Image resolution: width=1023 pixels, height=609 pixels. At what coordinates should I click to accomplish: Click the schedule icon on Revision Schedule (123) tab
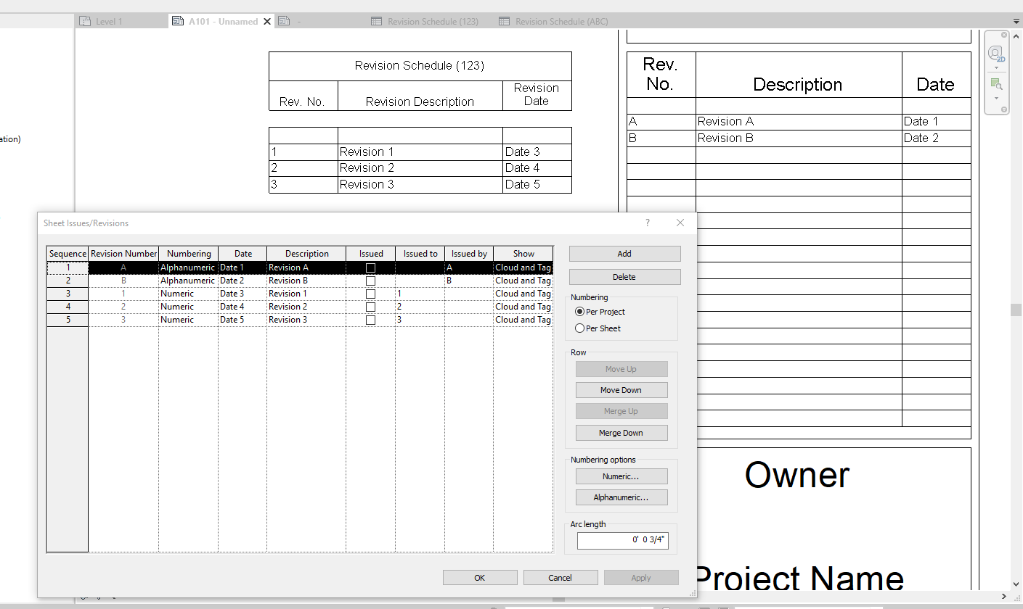click(377, 21)
